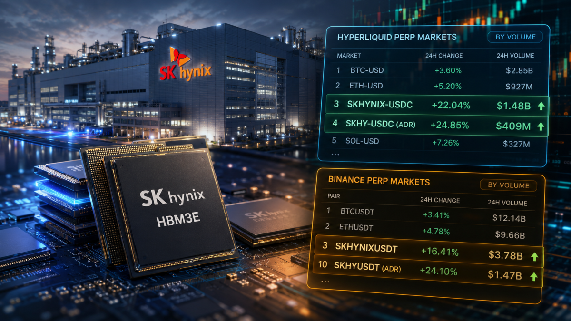This screenshot has height=321, width=571.
Task: Click the BINANCE PERP MARKETS heading
Action: (x=379, y=181)
